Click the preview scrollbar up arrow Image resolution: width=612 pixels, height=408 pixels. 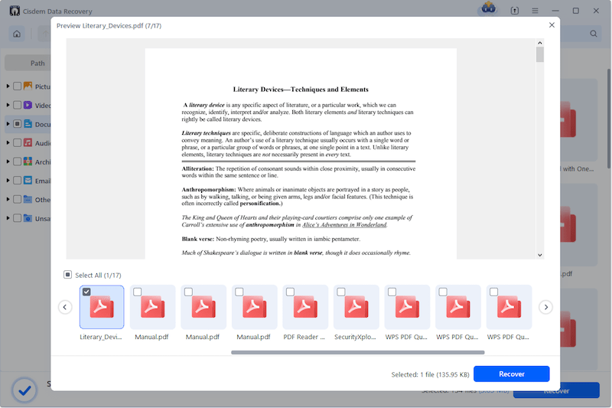tap(540, 43)
